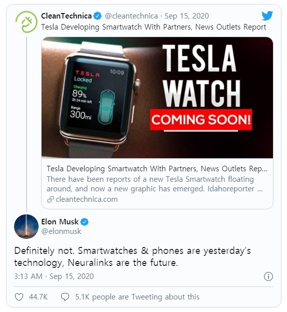Click the 3:13 AM timestamp
The image size is (287, 312).
pos(28,276)
